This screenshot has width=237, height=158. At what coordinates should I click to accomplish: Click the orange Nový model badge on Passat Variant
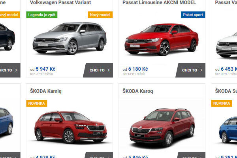100,15
